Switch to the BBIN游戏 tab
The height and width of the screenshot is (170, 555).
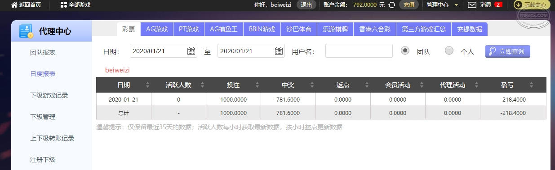point(262,29)
